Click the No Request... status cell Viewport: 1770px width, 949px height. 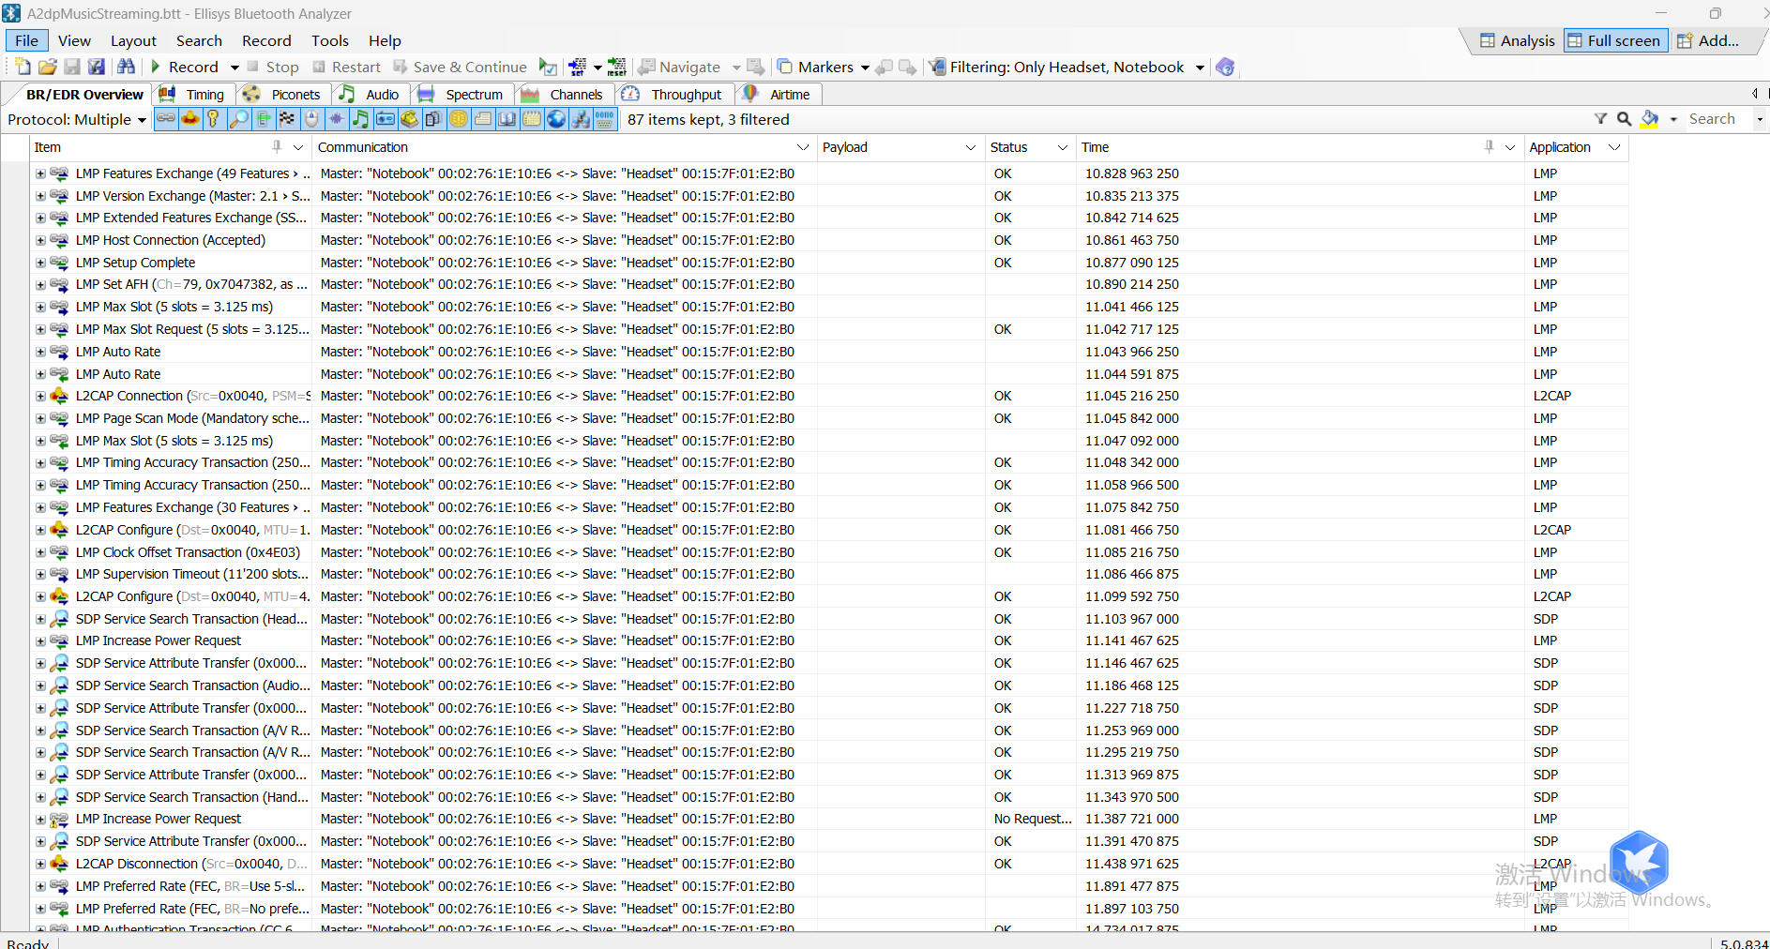[x=1031, y=819]
